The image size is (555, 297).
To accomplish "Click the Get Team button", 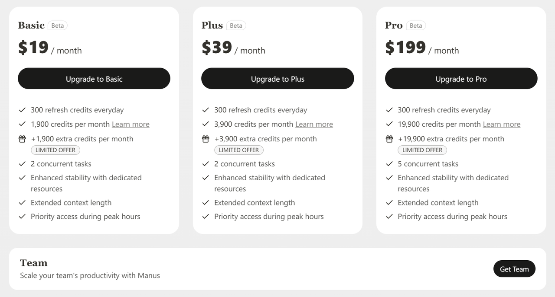I will pyautogui.click(x=514, y=269).
